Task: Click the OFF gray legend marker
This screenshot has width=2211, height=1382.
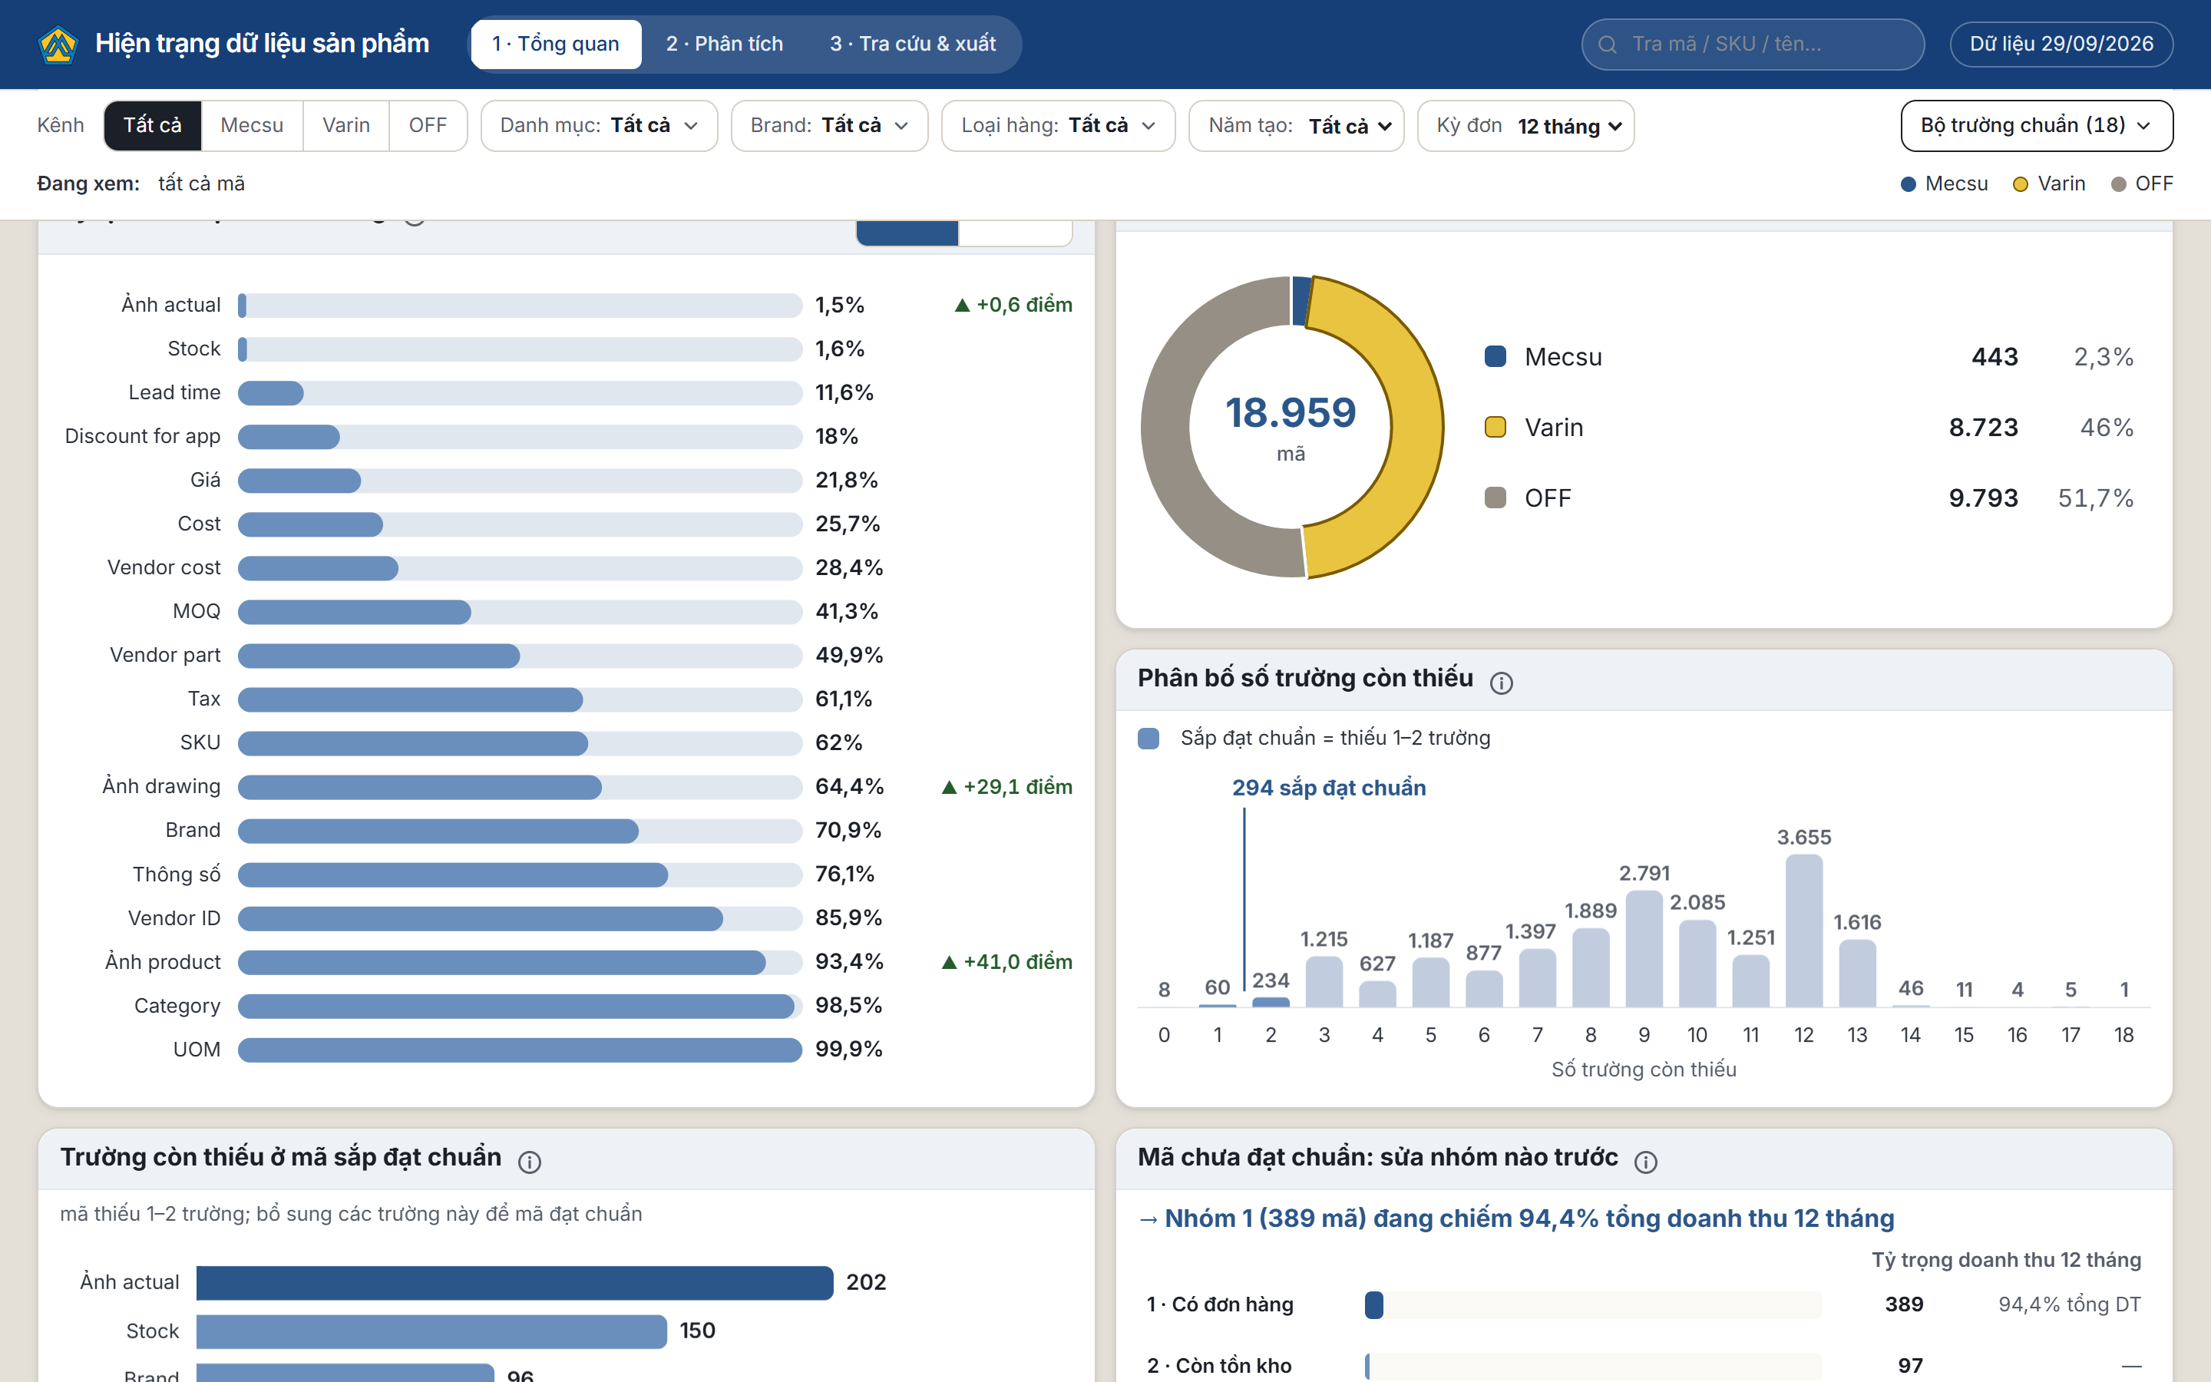Action: (x=1495, y=498)
